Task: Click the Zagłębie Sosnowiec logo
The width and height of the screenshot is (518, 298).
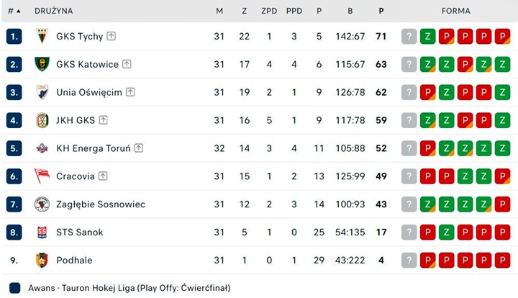Action: click(x=42, y=204)
